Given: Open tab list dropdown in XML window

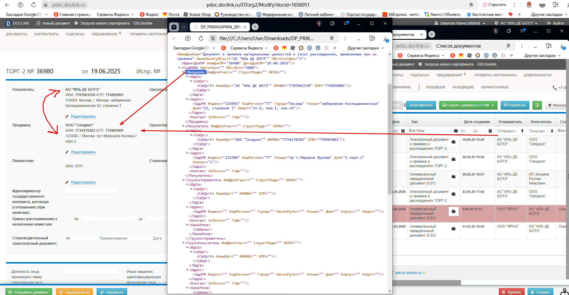Looking at the screenshot, I should [184, 27].
